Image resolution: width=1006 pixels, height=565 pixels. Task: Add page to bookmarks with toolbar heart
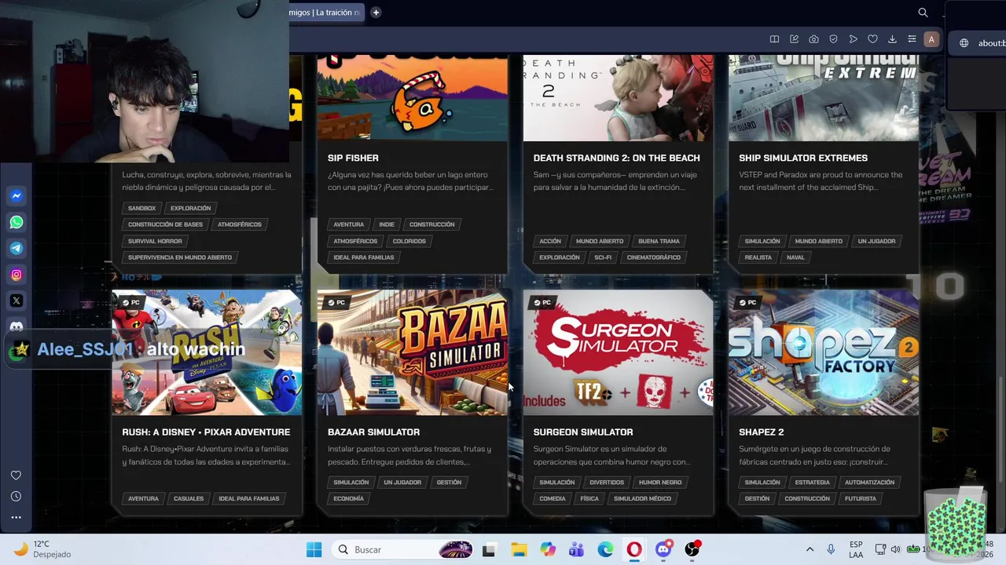coord(872,39)
